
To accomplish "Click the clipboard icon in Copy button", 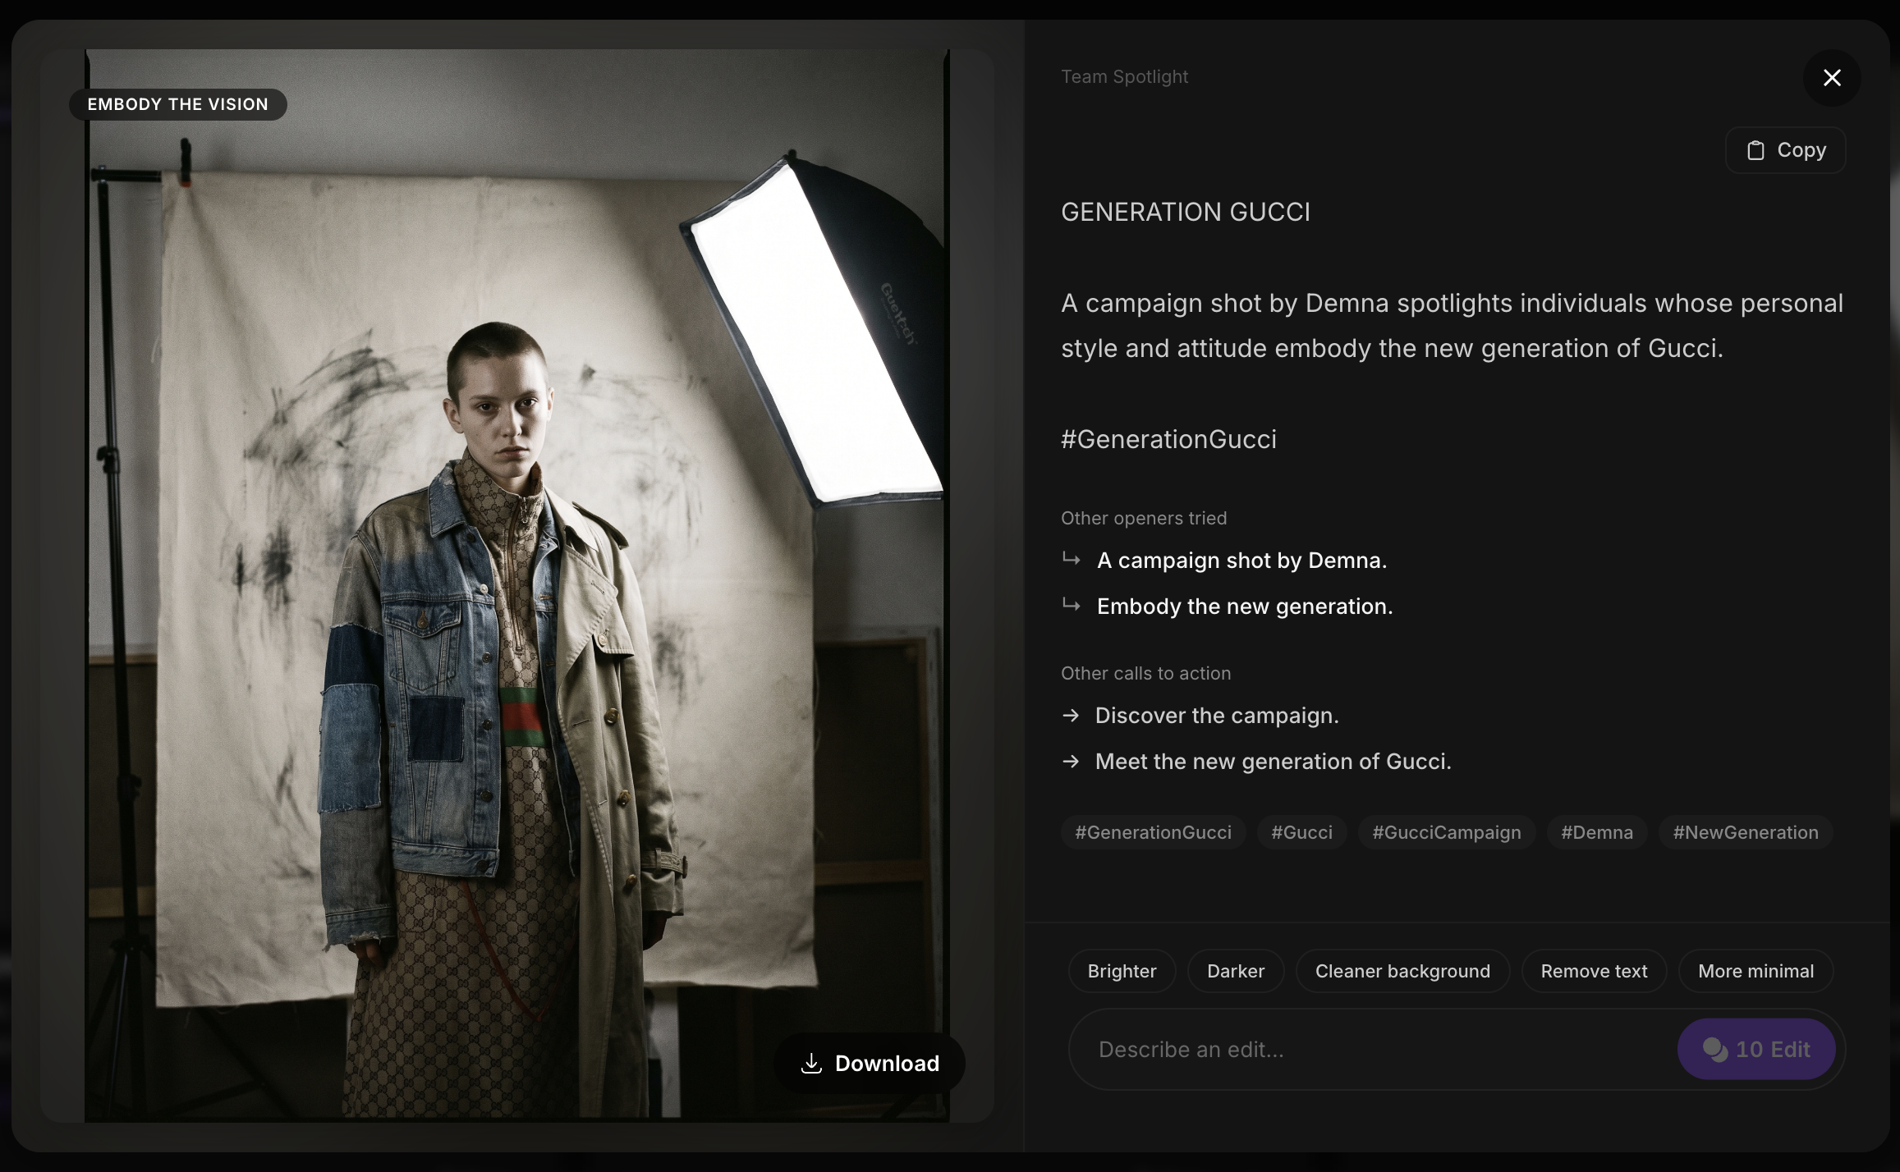I will pos(1755,151).
